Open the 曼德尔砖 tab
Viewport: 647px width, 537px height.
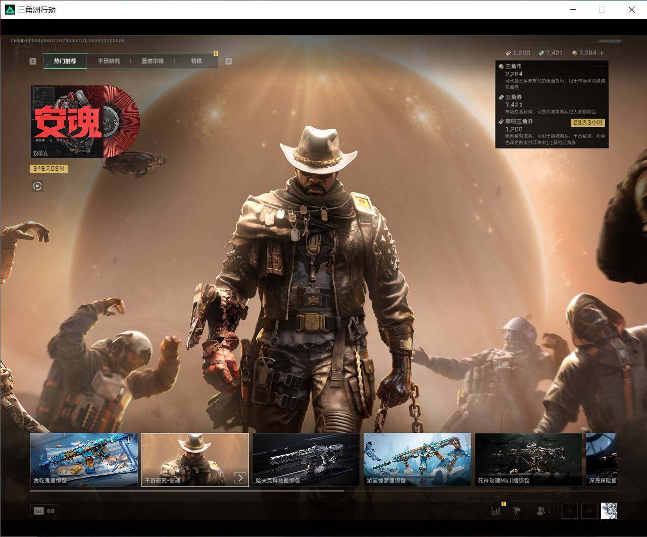pos(152,61)
